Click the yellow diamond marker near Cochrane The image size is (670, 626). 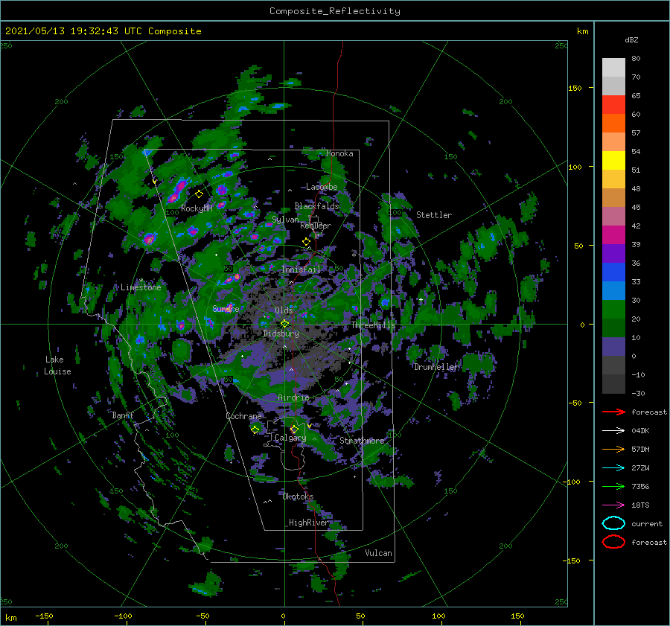click(x=255, y=429)
